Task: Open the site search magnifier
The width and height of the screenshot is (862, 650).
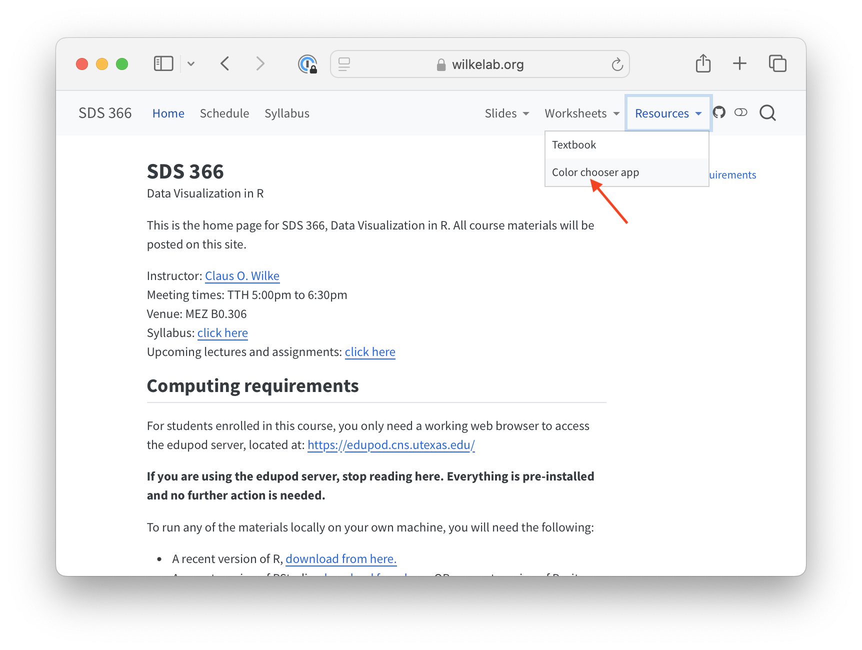Action: (x=767, y=113)
